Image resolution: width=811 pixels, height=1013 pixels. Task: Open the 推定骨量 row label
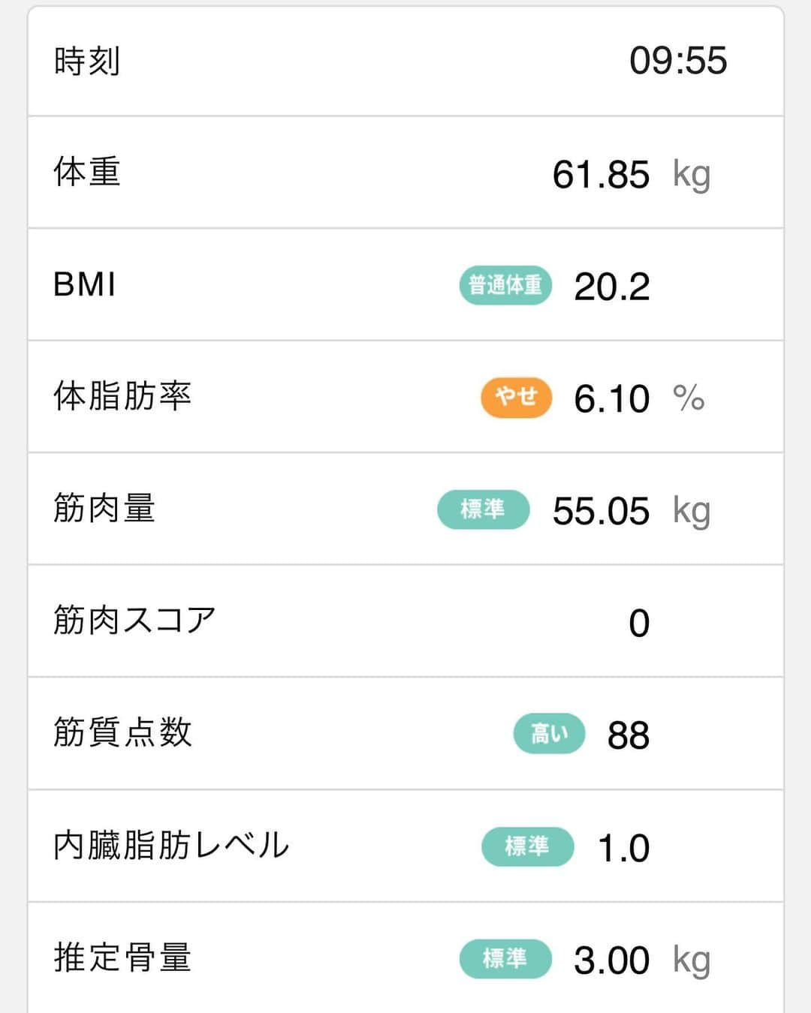pos(122,957)
